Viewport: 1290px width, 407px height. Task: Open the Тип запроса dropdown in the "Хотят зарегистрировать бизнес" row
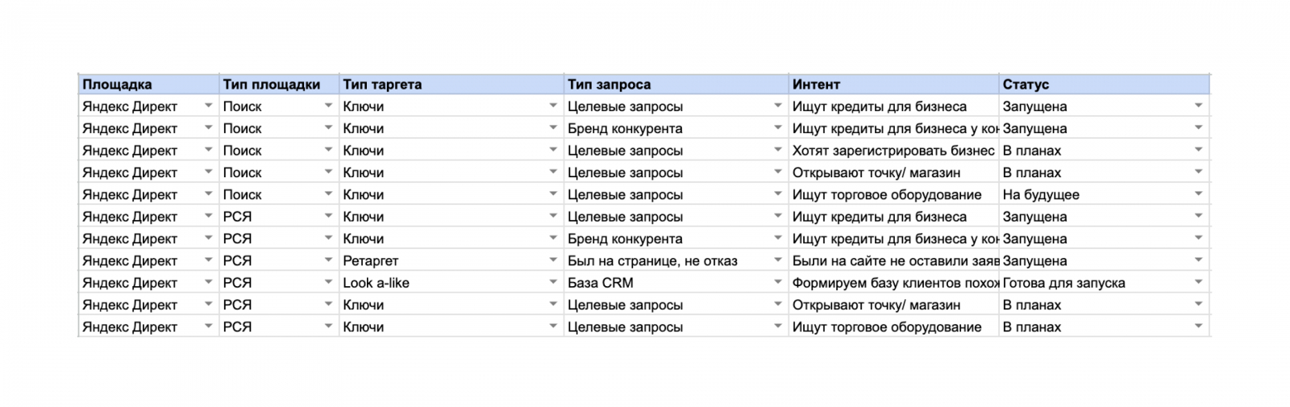pos(777,151)
